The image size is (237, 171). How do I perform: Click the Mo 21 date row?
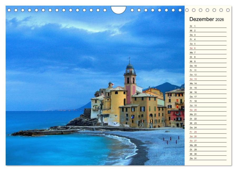[x=208, y=114]
